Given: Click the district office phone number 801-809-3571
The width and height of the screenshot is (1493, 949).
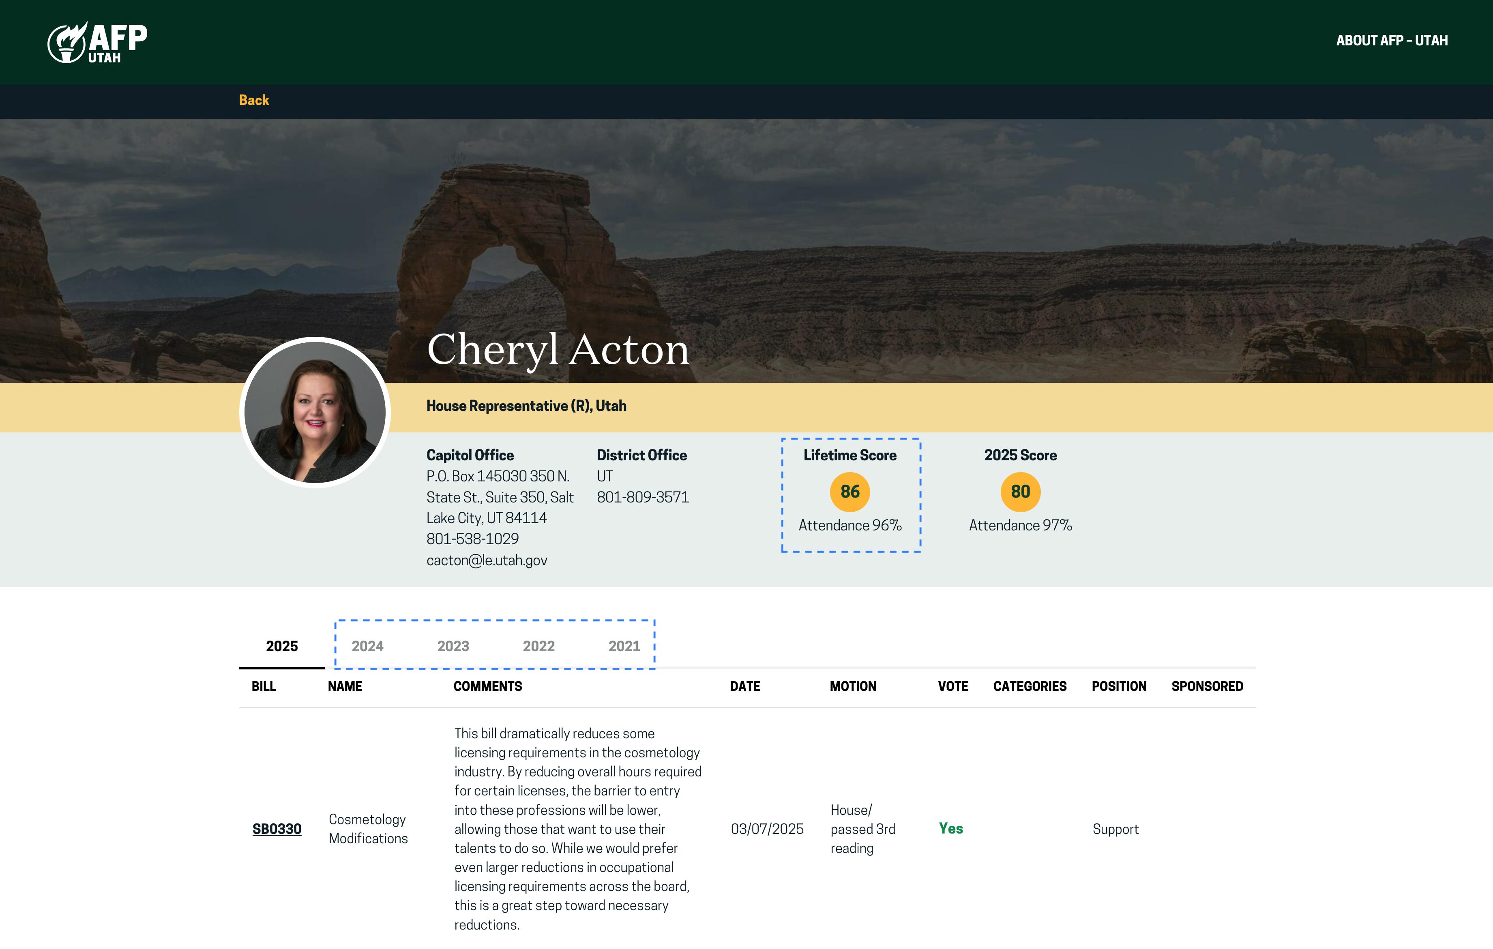Looking at the screenshot, I should click(x=642, y=497).
